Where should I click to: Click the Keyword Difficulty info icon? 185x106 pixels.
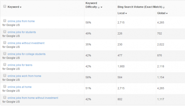[99, 7]
